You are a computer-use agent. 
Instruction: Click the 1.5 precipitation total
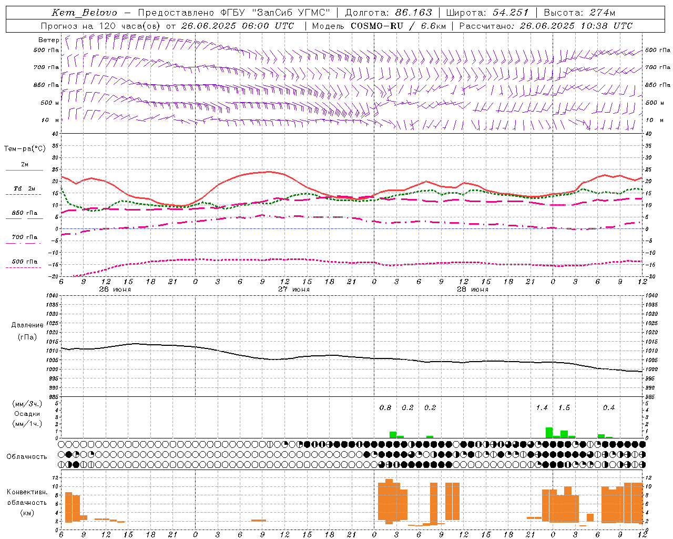point(564,408)
